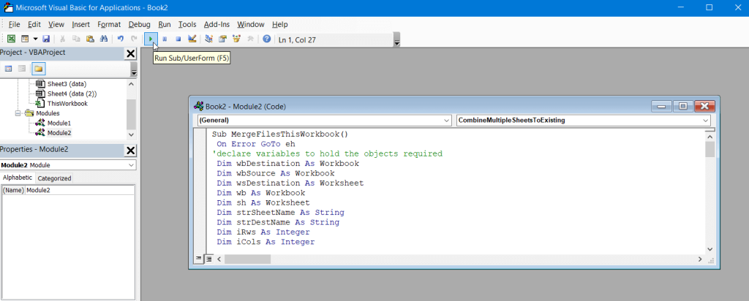This screenshot has height=301, width=749.
Task: Click the View Object icon in Project panel
Action: pyautogui.click(x=21, y=69)
